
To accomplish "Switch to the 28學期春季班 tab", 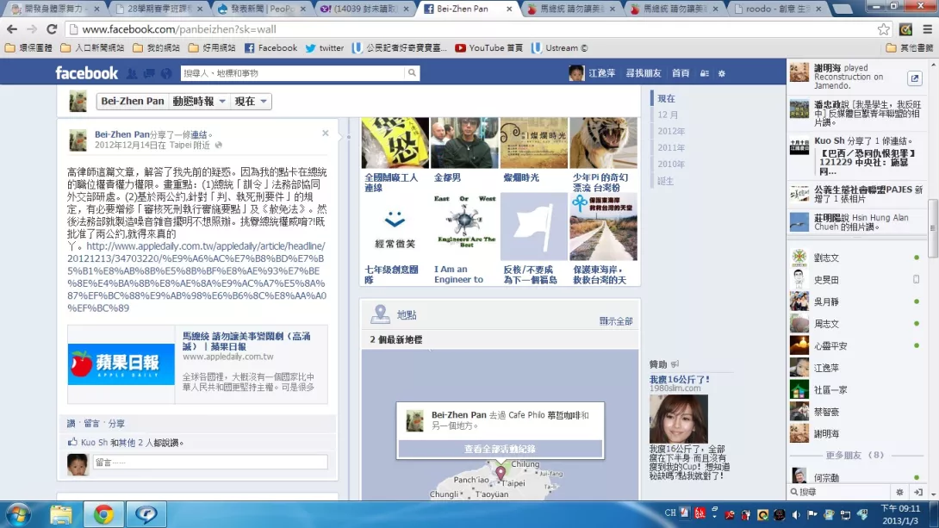I will 159,9.
